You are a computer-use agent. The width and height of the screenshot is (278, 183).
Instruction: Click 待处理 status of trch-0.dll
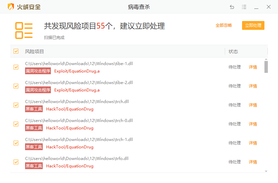[x=235, y=124]
